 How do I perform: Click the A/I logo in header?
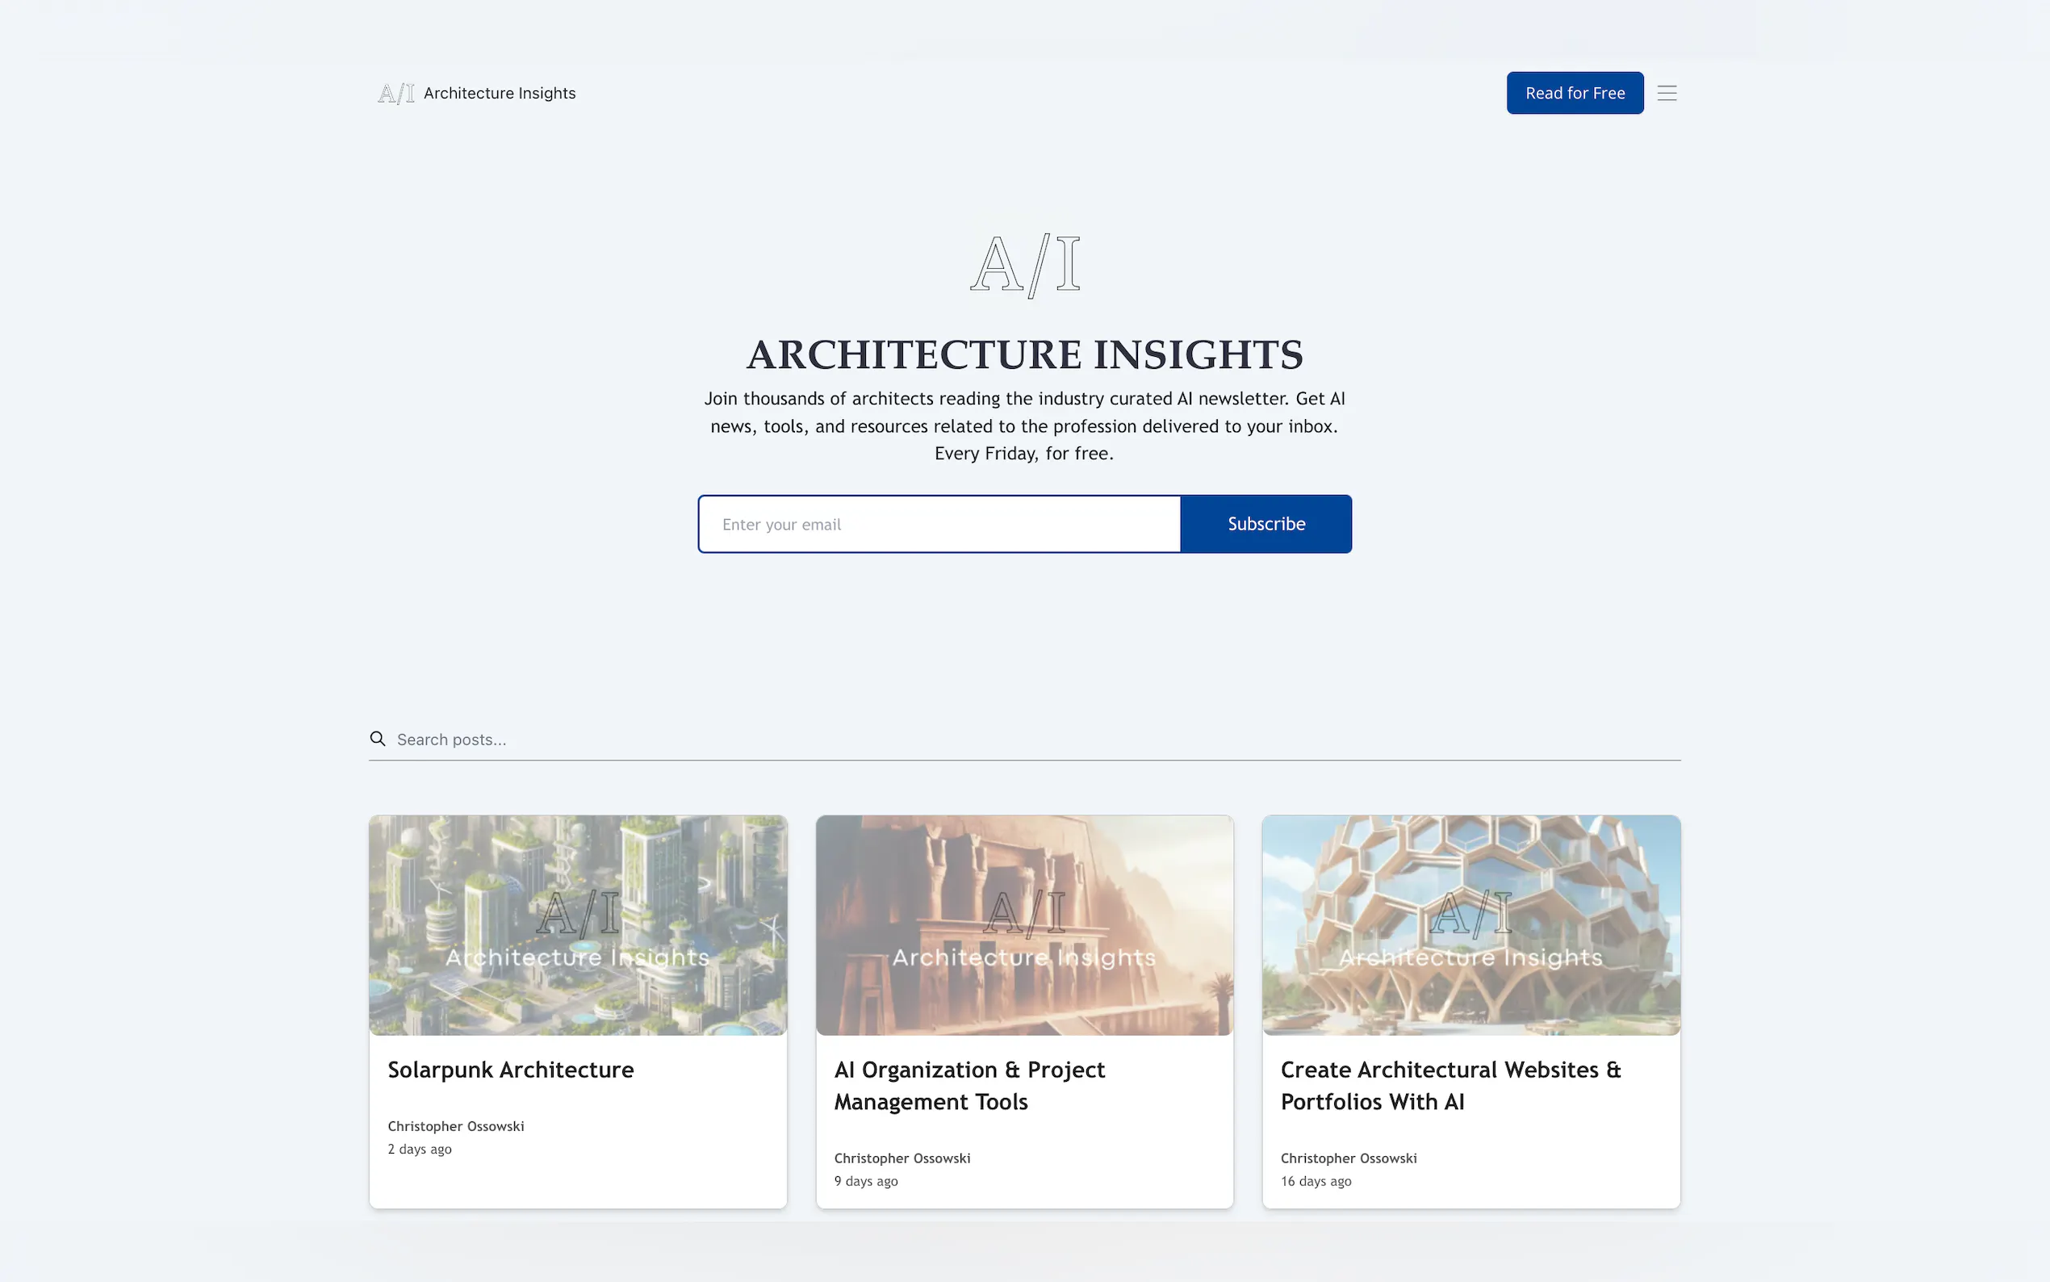[395, 94]
